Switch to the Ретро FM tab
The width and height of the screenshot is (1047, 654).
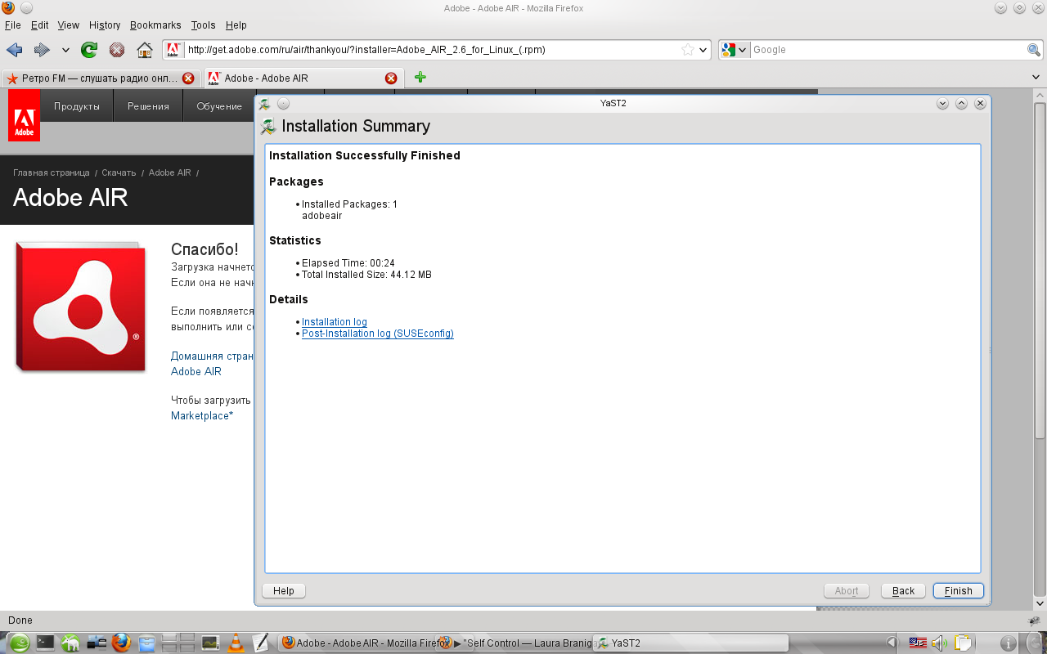pyautogui.click(x=101, y=78)
